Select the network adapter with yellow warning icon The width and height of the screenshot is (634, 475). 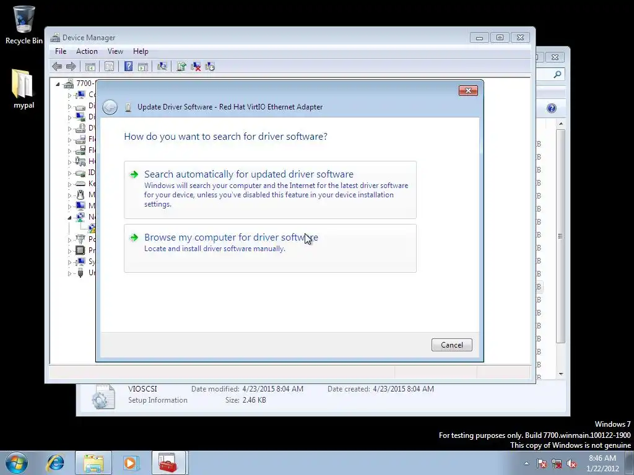(x=92, y=228)
